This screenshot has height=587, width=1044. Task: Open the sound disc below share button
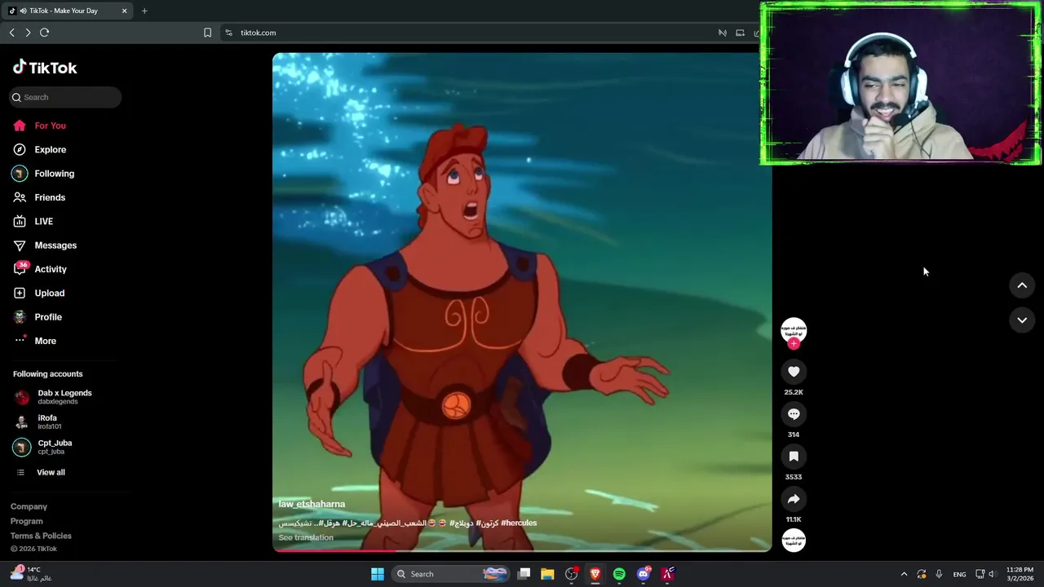[x=794, y=540]
